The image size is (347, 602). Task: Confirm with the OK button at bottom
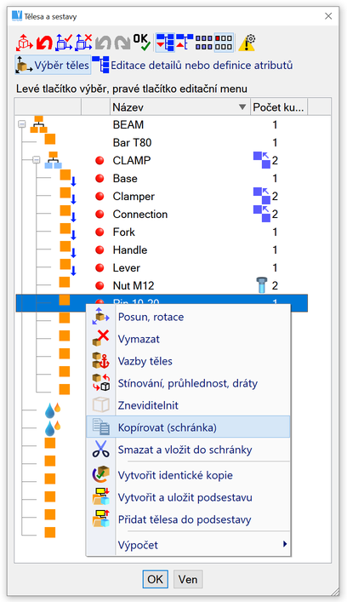coord(156,579)
